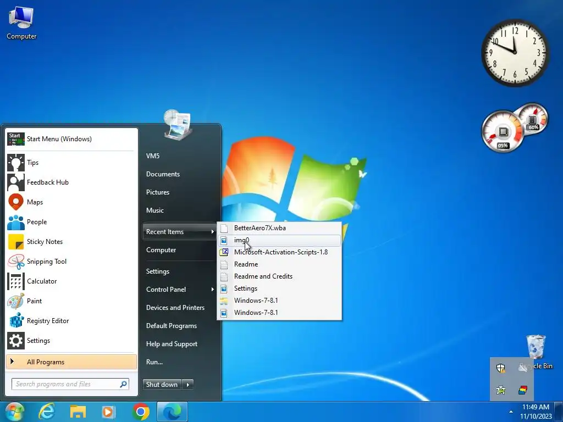
Task: Launch Calculator from the Start menu
Action: click(72, 281)
